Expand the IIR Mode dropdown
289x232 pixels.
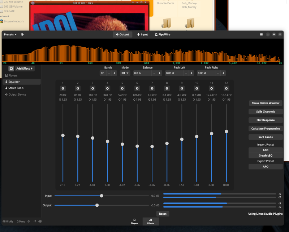125,73
